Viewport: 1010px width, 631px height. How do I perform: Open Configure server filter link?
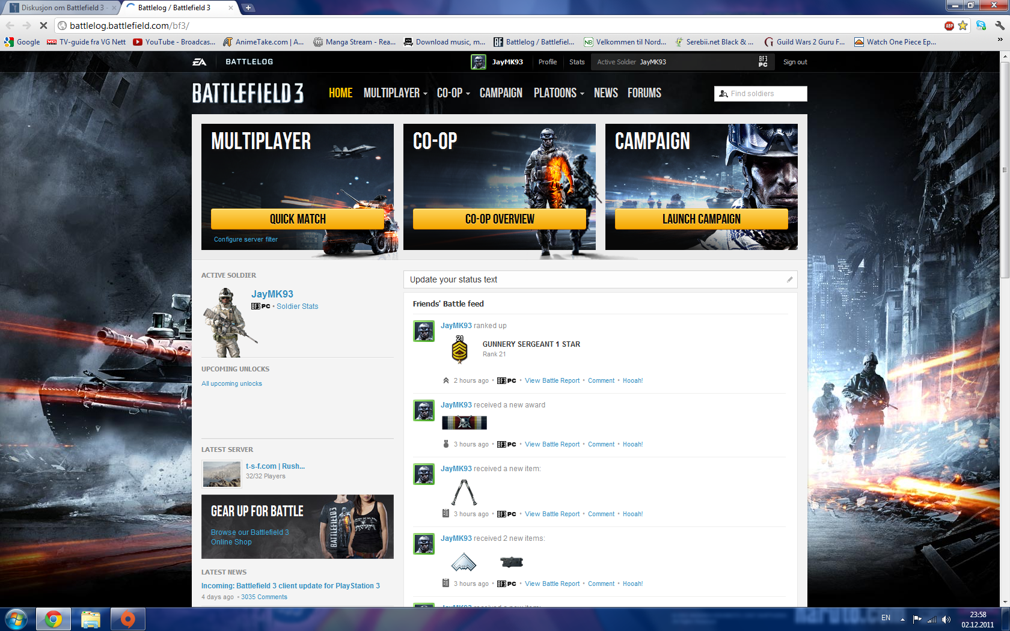[246, 239]
